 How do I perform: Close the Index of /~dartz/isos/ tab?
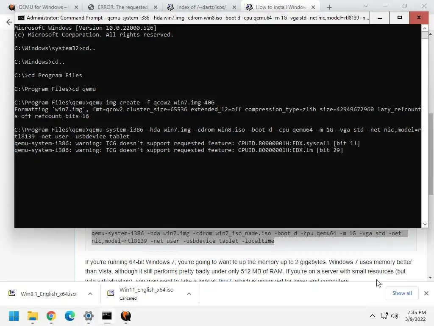coord(234,8)
